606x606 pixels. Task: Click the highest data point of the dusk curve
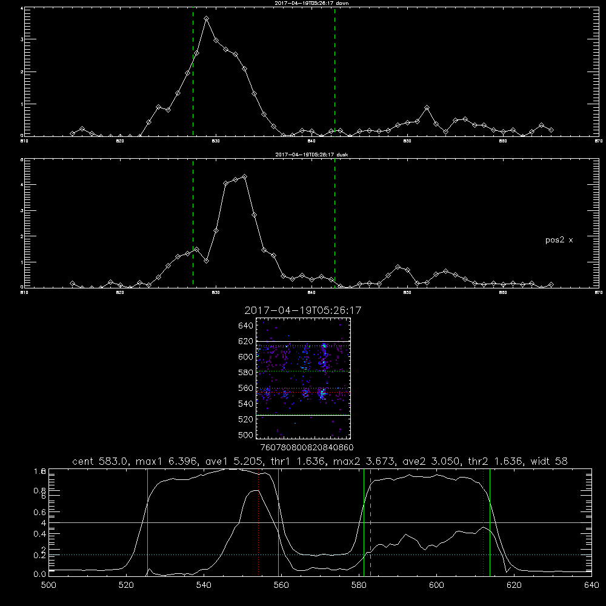click(x=245, y=176)
